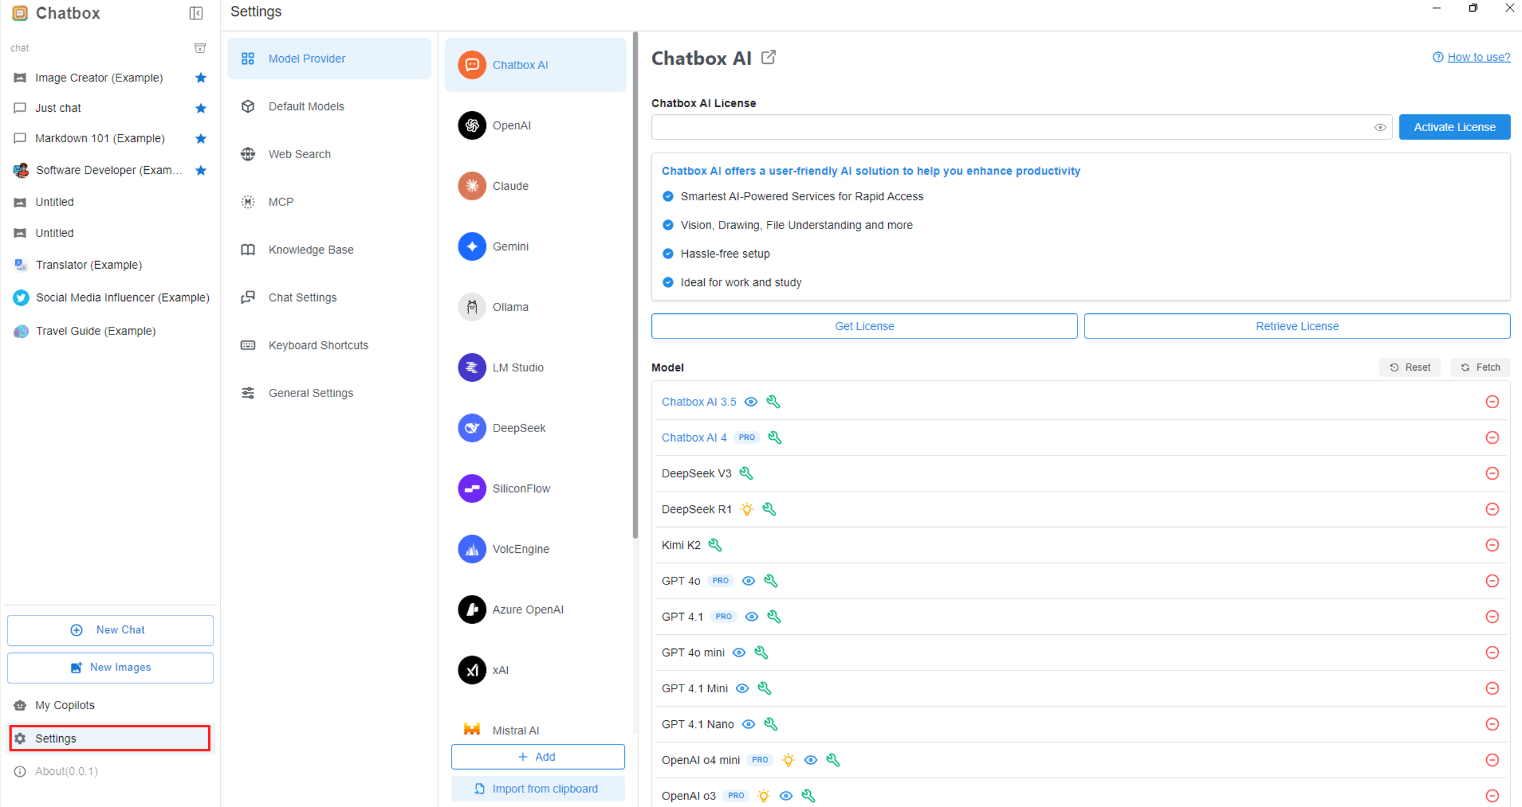Select Azure OpenAI provider icon
The width and height of the screenshot is (1522, 807).
point(471,609)
